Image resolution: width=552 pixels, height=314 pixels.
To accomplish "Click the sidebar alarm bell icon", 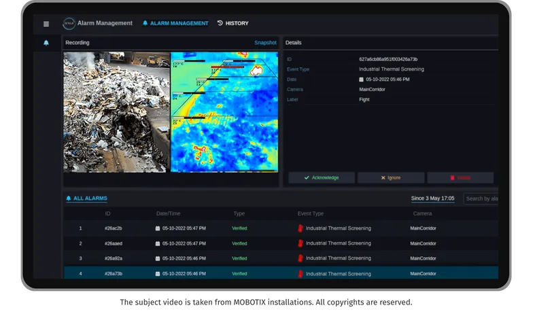I will click(46, 43).
